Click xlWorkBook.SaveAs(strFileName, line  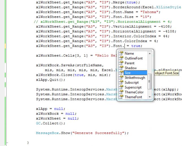pos(70,65)
